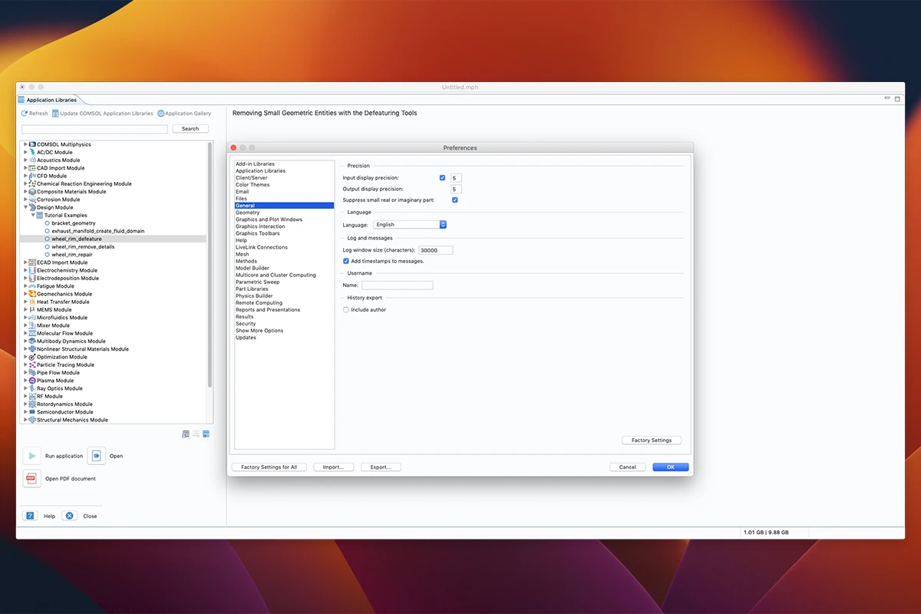This screenshot has width=921, height=614.
Task: Enable the Include author checkbox
Action: [x=346, y=309]
